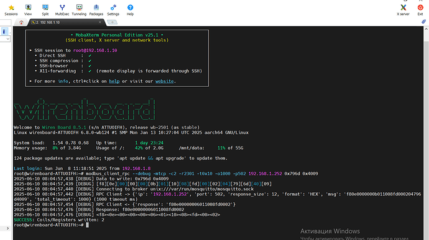This screenshot has height=240, width=429.
Task: Follow the help link in banner
Action: [x=114, y=81]
